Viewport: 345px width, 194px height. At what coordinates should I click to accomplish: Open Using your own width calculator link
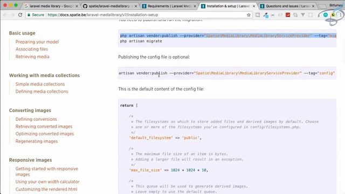click(47, 182)
